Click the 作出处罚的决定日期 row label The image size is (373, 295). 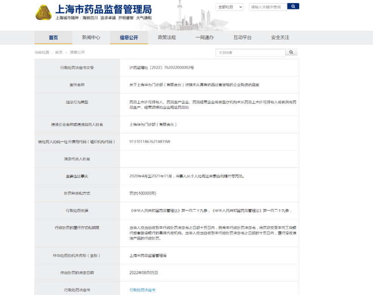pos(77,273)
